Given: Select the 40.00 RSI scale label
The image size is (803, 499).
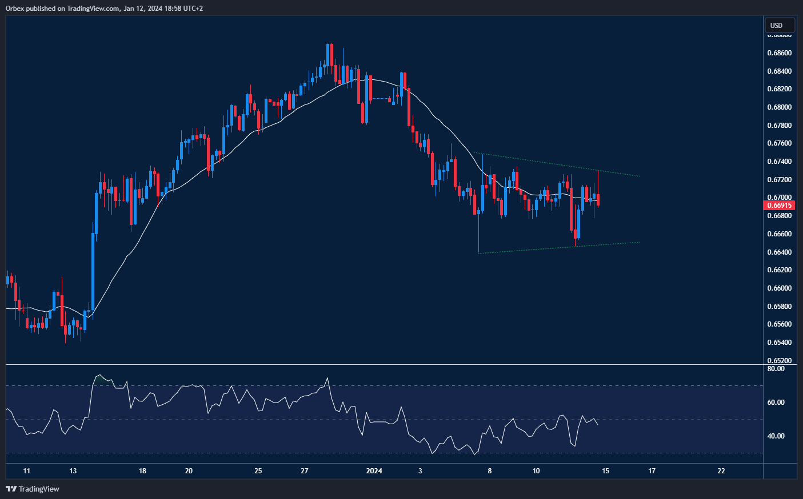Looking at the screenshot, I should coord(776,436).
